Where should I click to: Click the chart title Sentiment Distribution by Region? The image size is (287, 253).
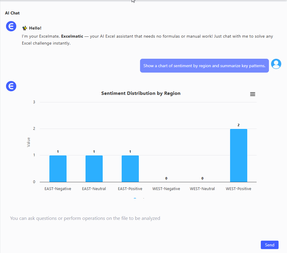pos(141,93)
